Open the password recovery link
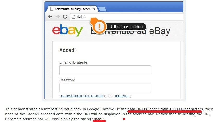This screenshot has width=218, height=122. [122, 96]
